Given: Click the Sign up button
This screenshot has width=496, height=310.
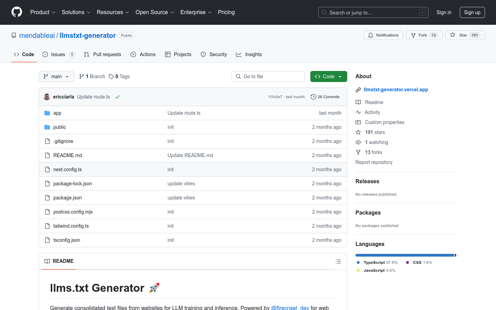Looking at the screenshot, I should coord(472,12).
